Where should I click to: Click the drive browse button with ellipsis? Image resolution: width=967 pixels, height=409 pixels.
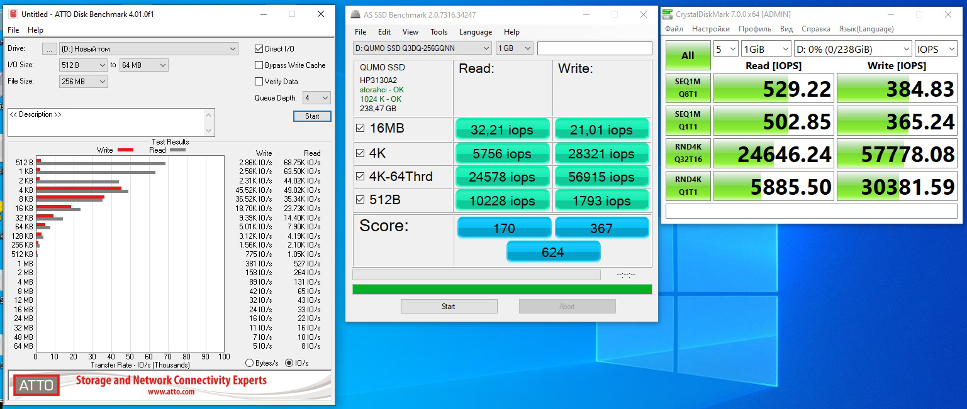point(50,49)
